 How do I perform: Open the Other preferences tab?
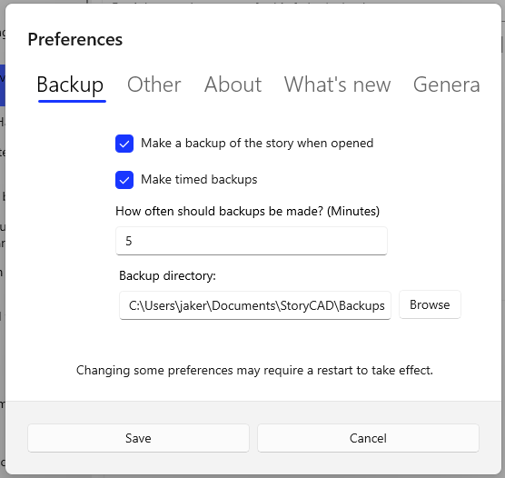(x=153, y=85)
